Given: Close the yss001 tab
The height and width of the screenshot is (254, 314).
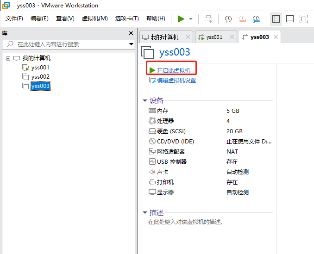Looking at the screenshot, I should [x=232, y=37].
